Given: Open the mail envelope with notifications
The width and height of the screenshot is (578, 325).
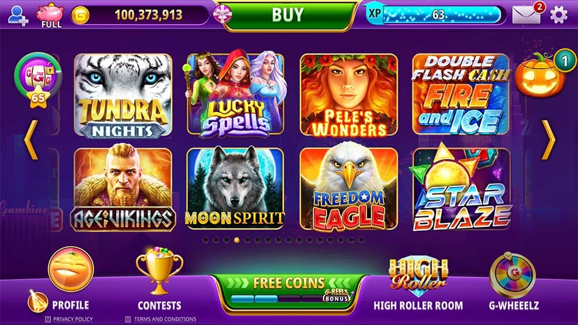Looking at the screenshot, I should click(528, 14).
